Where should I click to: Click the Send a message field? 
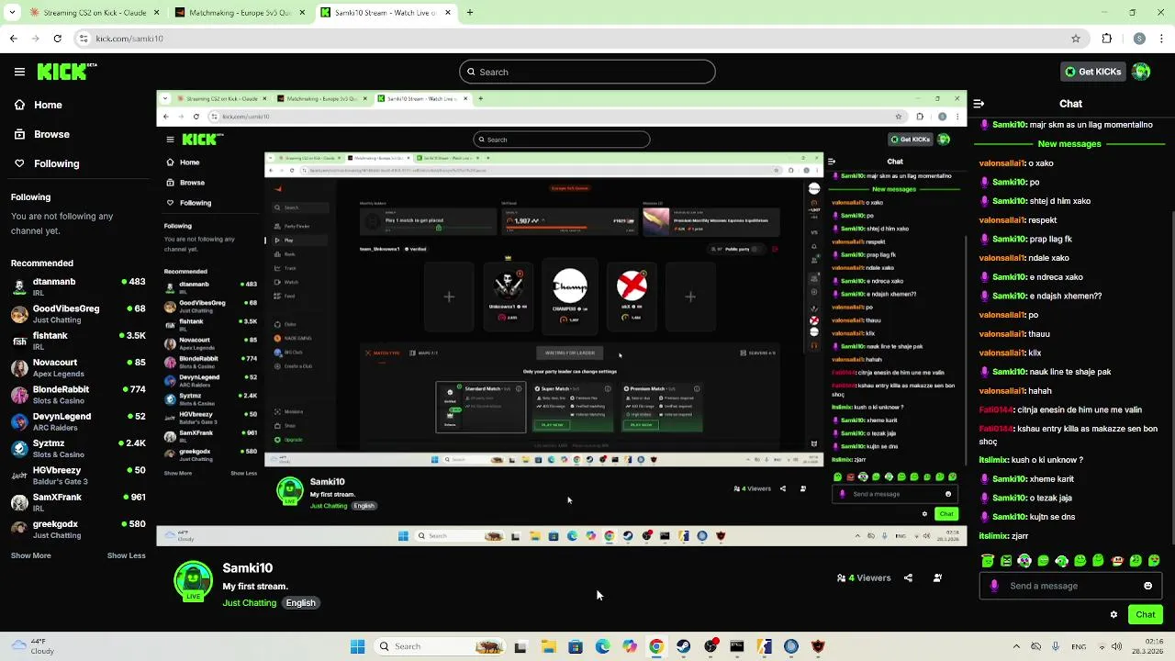coord(1069,586)
